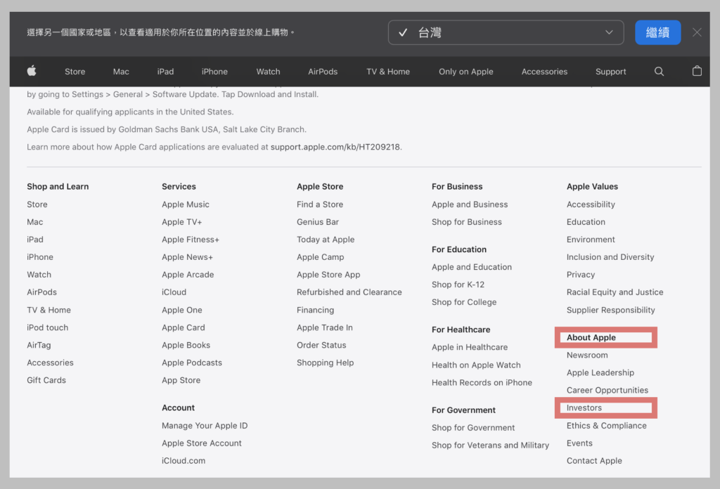Open the Genius Bar link
The width and height of the screenshot is (720, 489).
318,221
